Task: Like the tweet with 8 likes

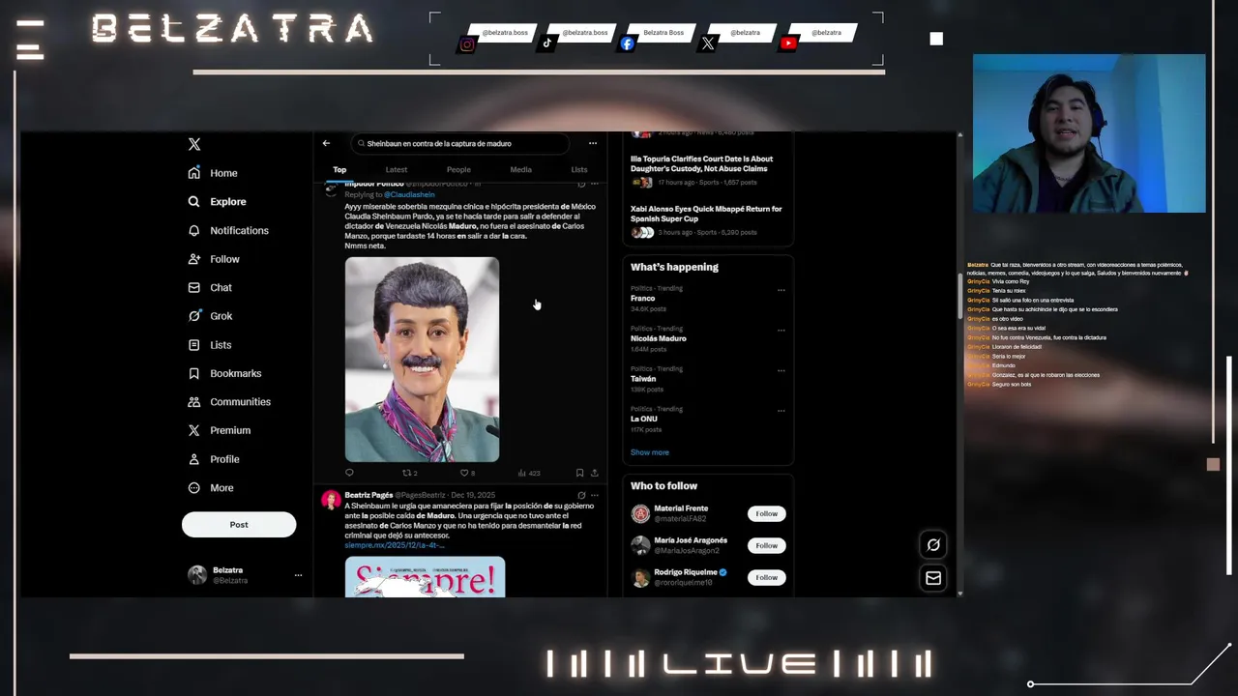Action: 467,473
